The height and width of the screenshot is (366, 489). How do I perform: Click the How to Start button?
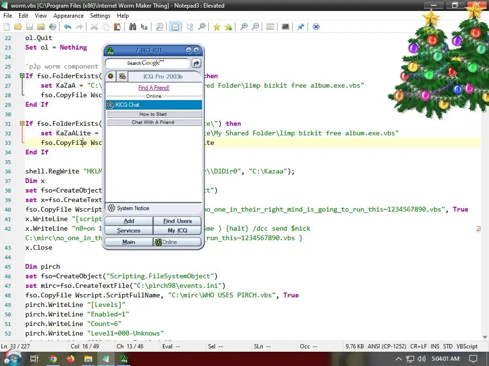pyautogui.click(x=154, y=114)
